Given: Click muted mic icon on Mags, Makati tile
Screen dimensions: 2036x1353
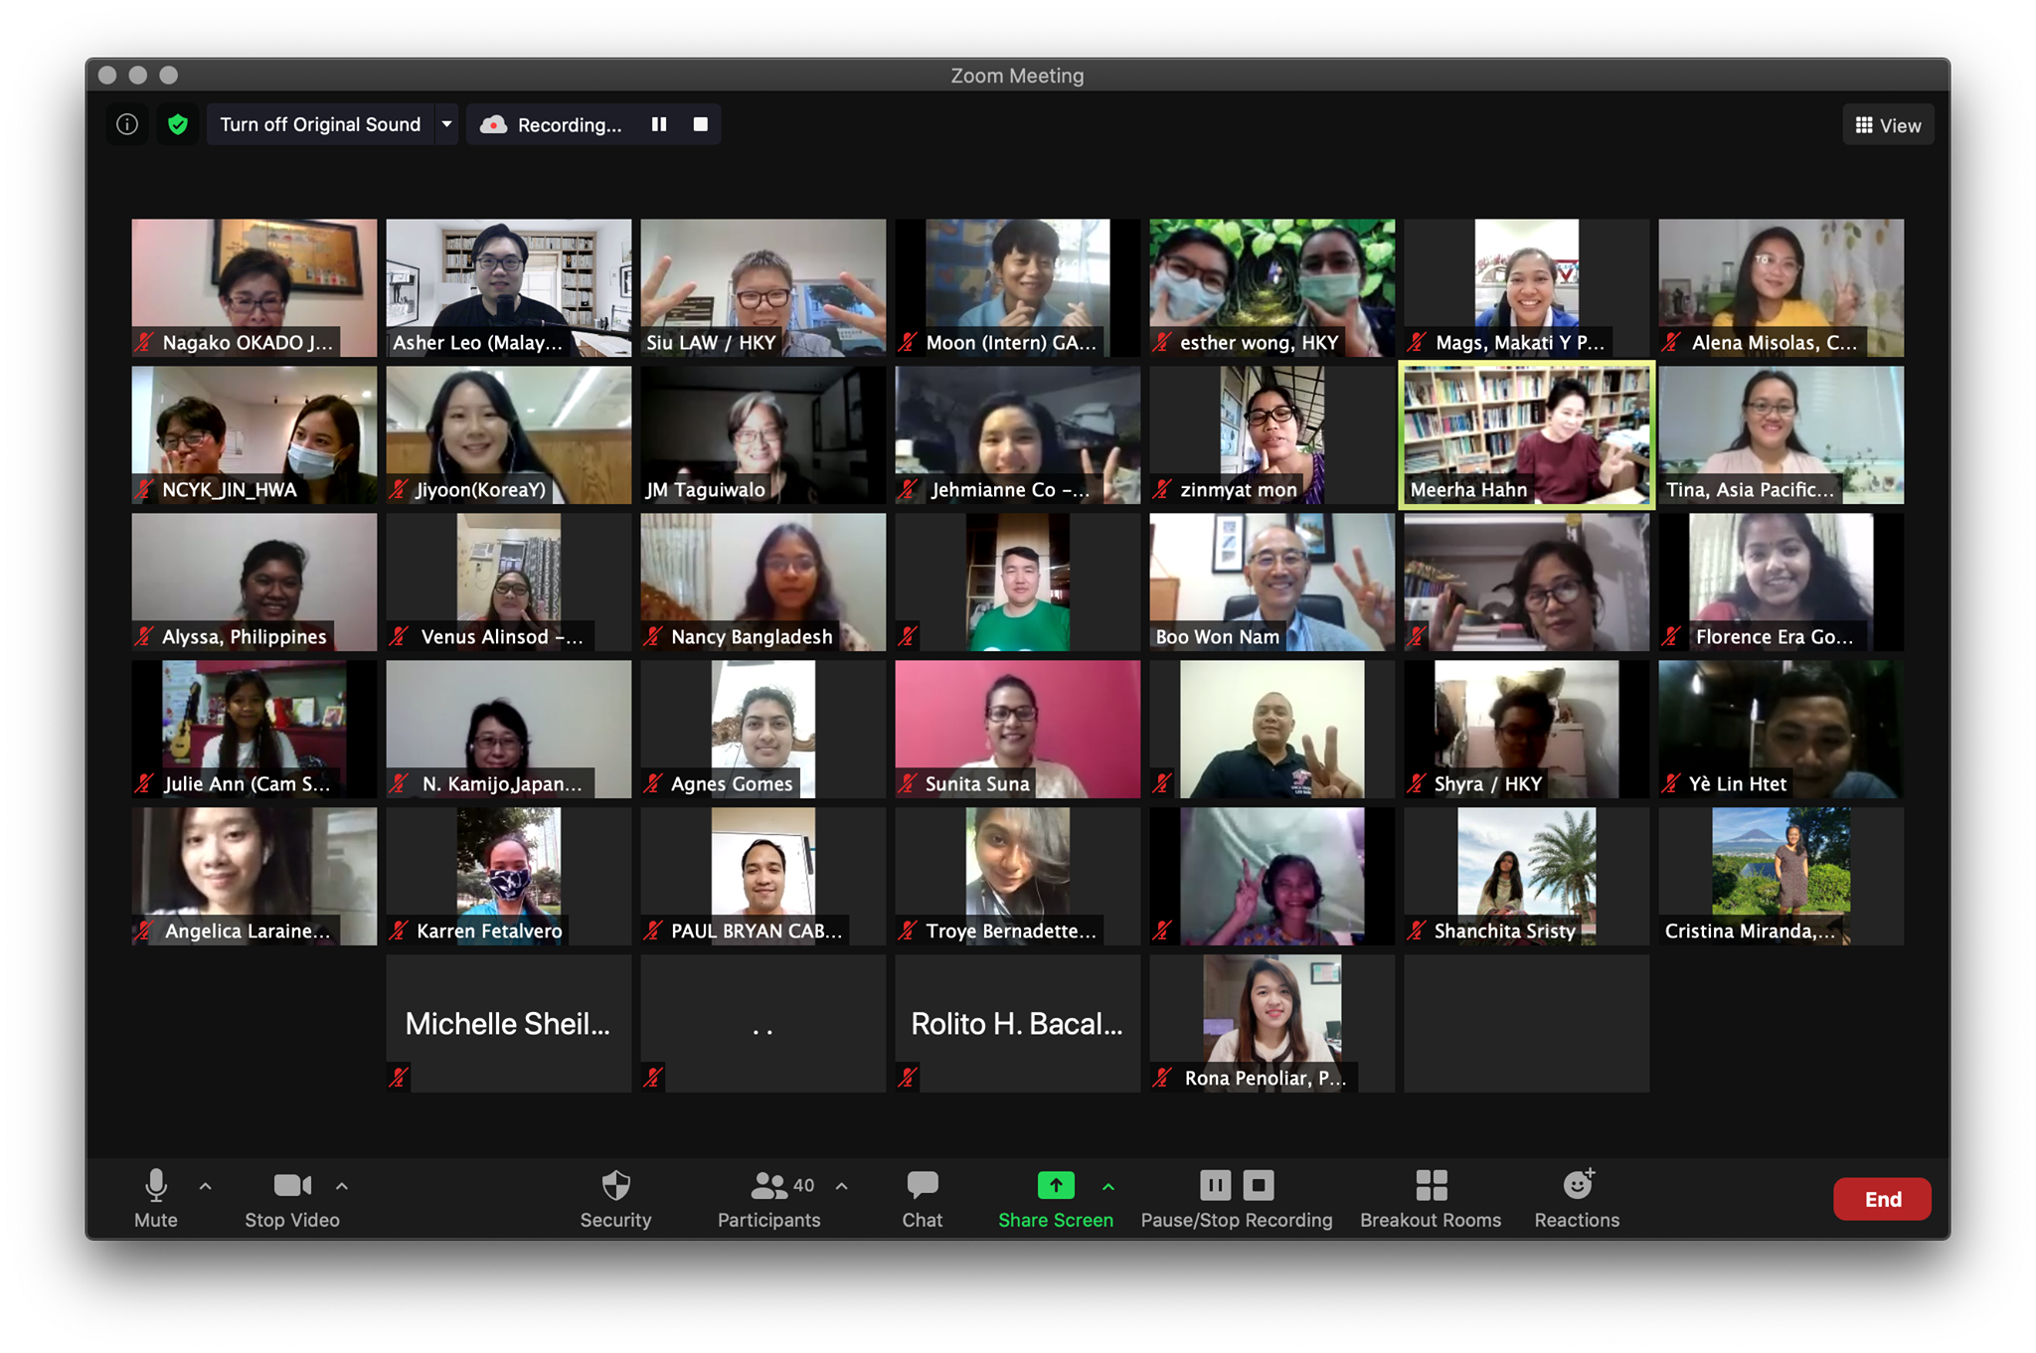Looking at the screenshot, I should coord(1417,342).
